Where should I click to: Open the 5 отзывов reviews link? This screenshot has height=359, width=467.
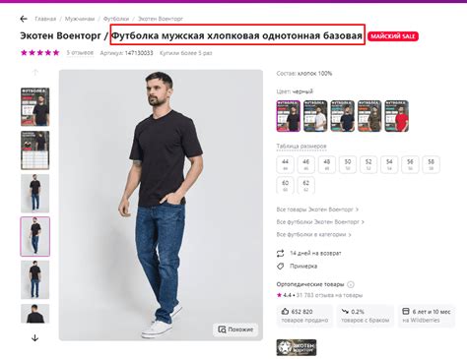[x=80, y=53]
